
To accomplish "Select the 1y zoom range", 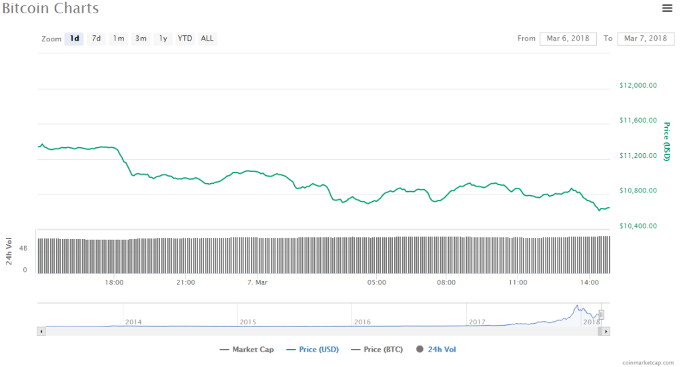I will pos(163,39).
